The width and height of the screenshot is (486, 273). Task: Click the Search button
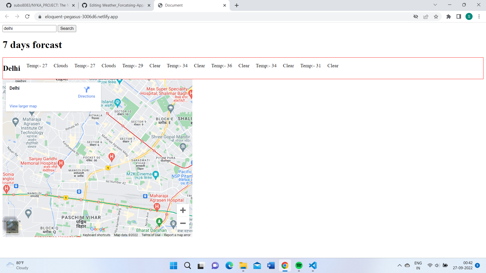click(x=67, y=28)
